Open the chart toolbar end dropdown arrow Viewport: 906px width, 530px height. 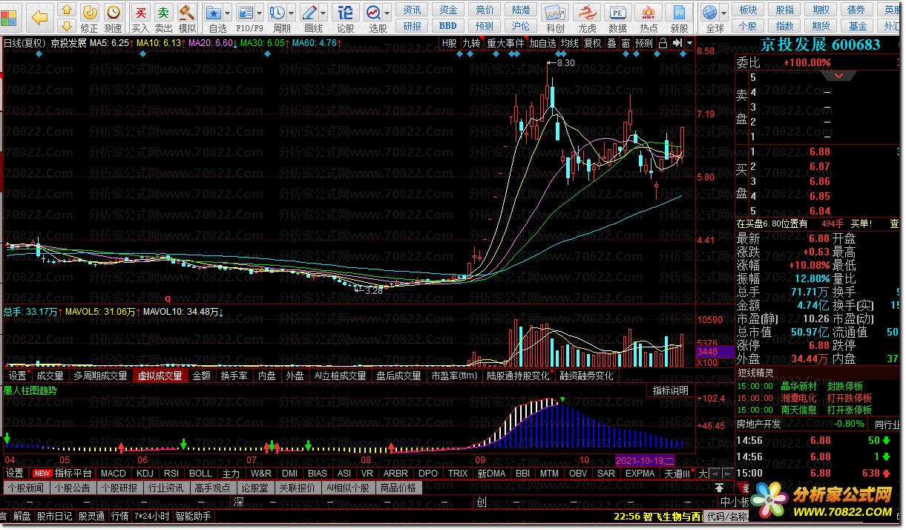click(x=690, y=43)
